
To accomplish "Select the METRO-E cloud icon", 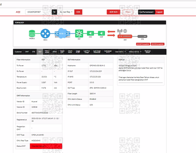I will click(x=62, y=33).
